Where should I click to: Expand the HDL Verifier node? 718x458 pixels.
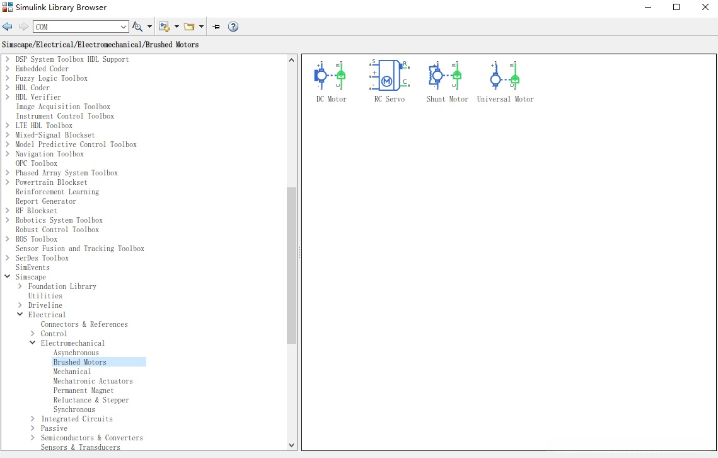pyautogui.click(x=8, y=97)
